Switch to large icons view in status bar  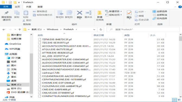click(x=179, y=100)
